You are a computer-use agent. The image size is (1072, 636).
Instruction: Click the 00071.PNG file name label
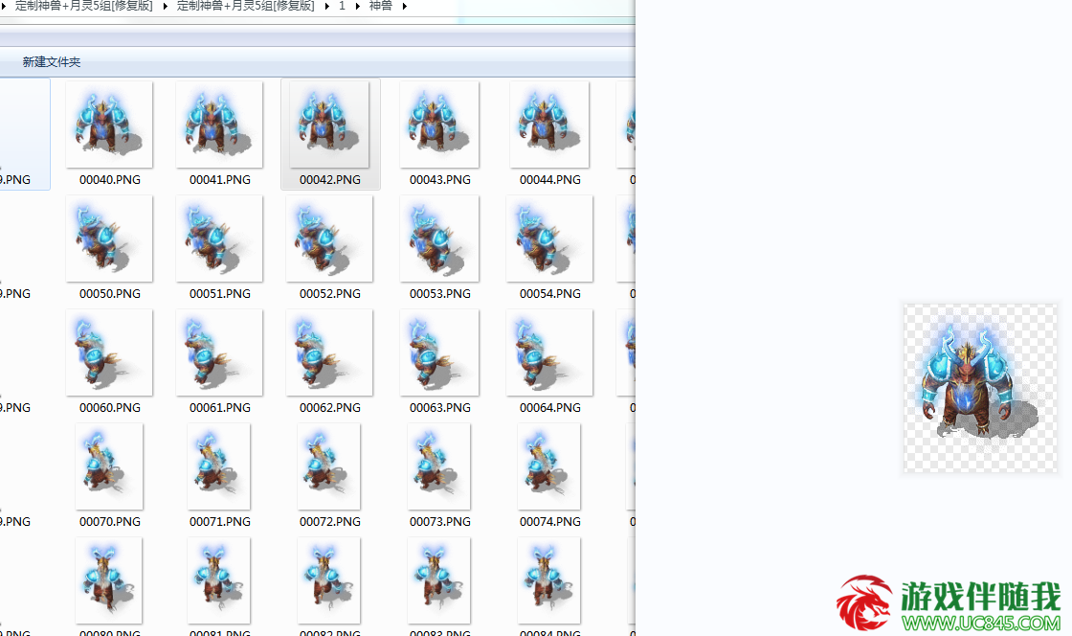tap(220, 522)
